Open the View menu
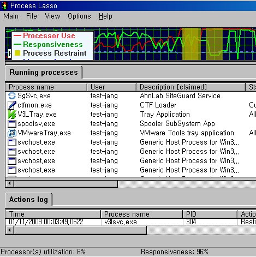The height and width of the screenshot is (257, 256). 52,16
